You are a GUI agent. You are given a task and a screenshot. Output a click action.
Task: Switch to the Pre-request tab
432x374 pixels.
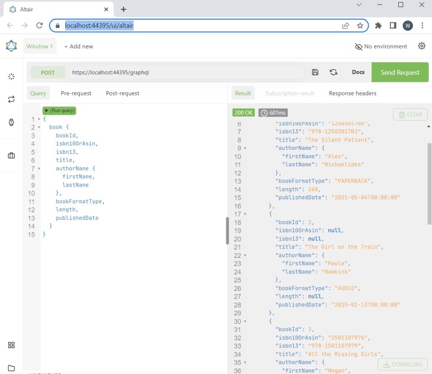click(x=76, y=93)
